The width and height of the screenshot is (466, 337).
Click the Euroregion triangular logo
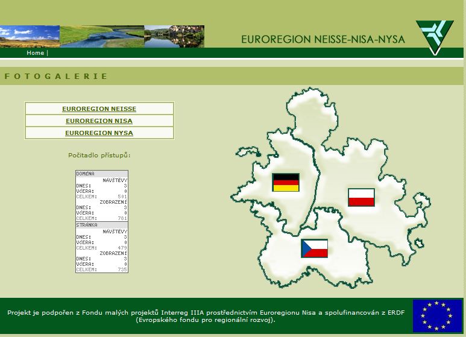pyautogui.click(x=435, y=37)
